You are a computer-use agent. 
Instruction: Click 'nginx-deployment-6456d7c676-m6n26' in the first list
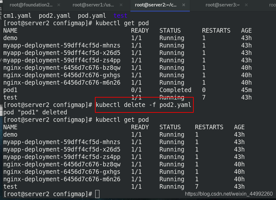pos(62,82)
